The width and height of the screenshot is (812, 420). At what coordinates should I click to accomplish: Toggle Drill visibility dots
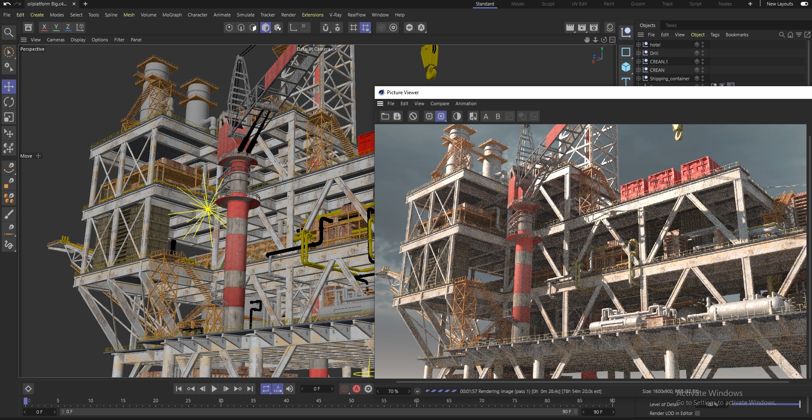pos(703,53)
